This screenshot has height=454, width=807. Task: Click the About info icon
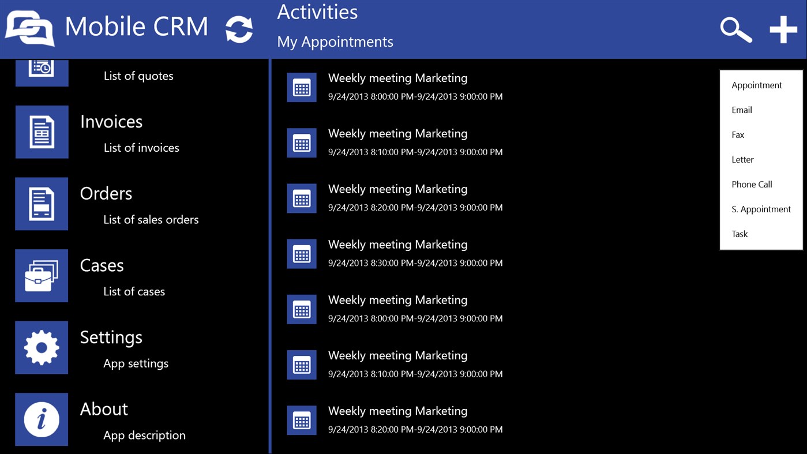tap(42, 419)
